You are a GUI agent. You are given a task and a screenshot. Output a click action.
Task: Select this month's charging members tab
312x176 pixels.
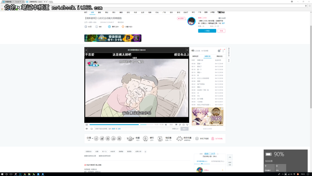(x=217, y=161)
